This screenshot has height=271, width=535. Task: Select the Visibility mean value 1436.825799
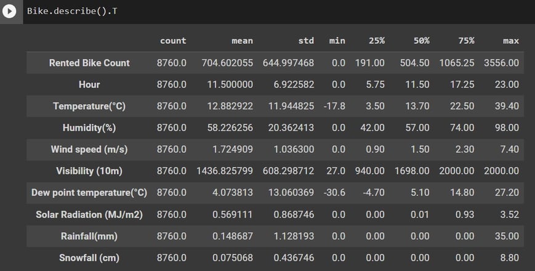[225, 171]
